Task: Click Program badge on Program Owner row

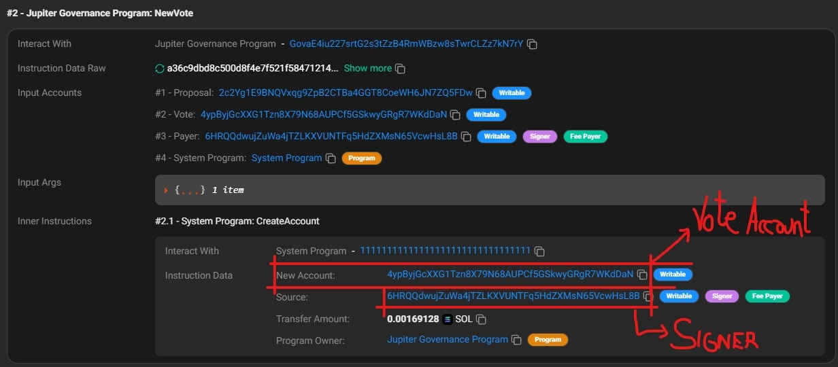Action: tap(548, 340)
